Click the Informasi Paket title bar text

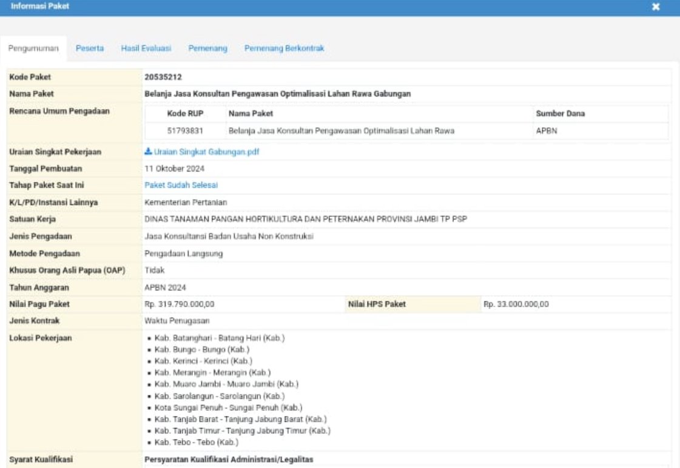(x=40, y=7)
